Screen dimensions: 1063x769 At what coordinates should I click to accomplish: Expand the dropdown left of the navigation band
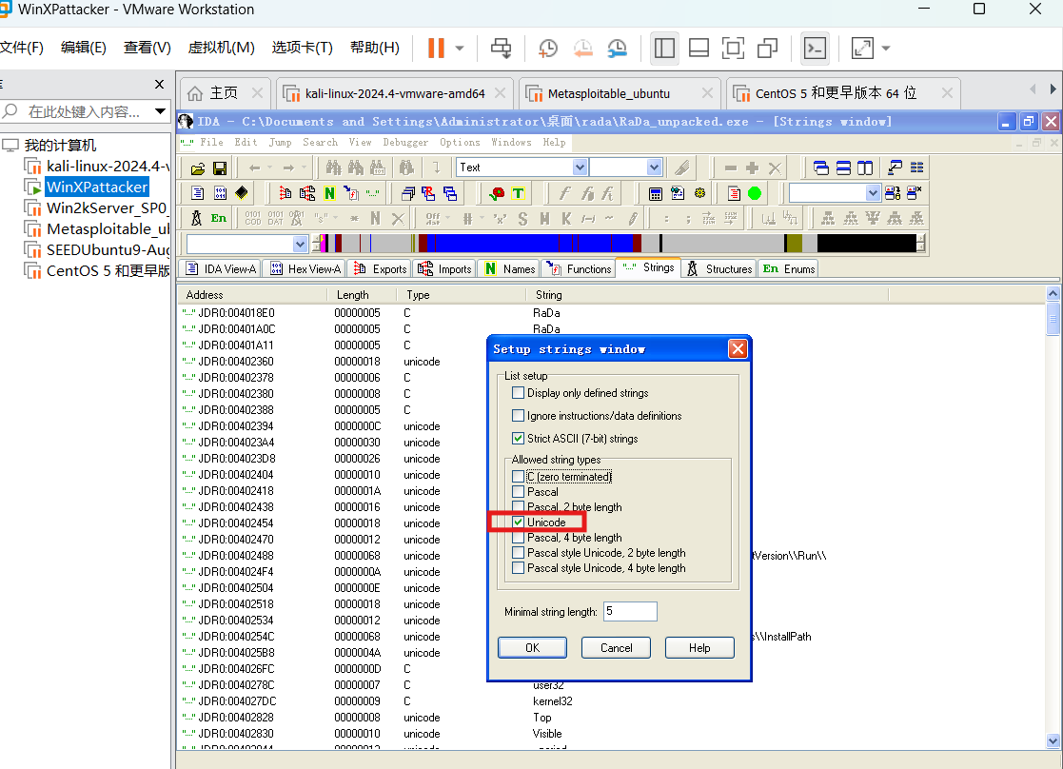(300, 244)
